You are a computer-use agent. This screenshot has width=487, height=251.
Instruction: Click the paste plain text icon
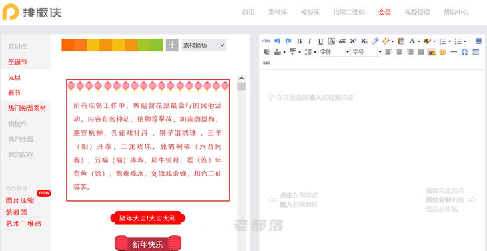tap(401, 41)
